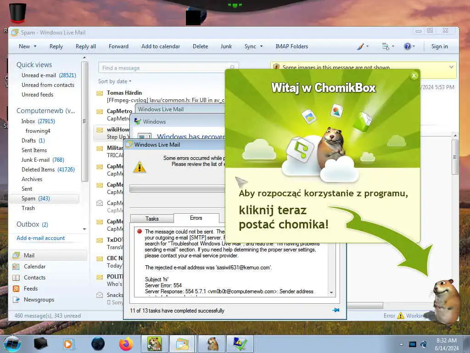Click the pin icon in error dialog

coord(336,310)
